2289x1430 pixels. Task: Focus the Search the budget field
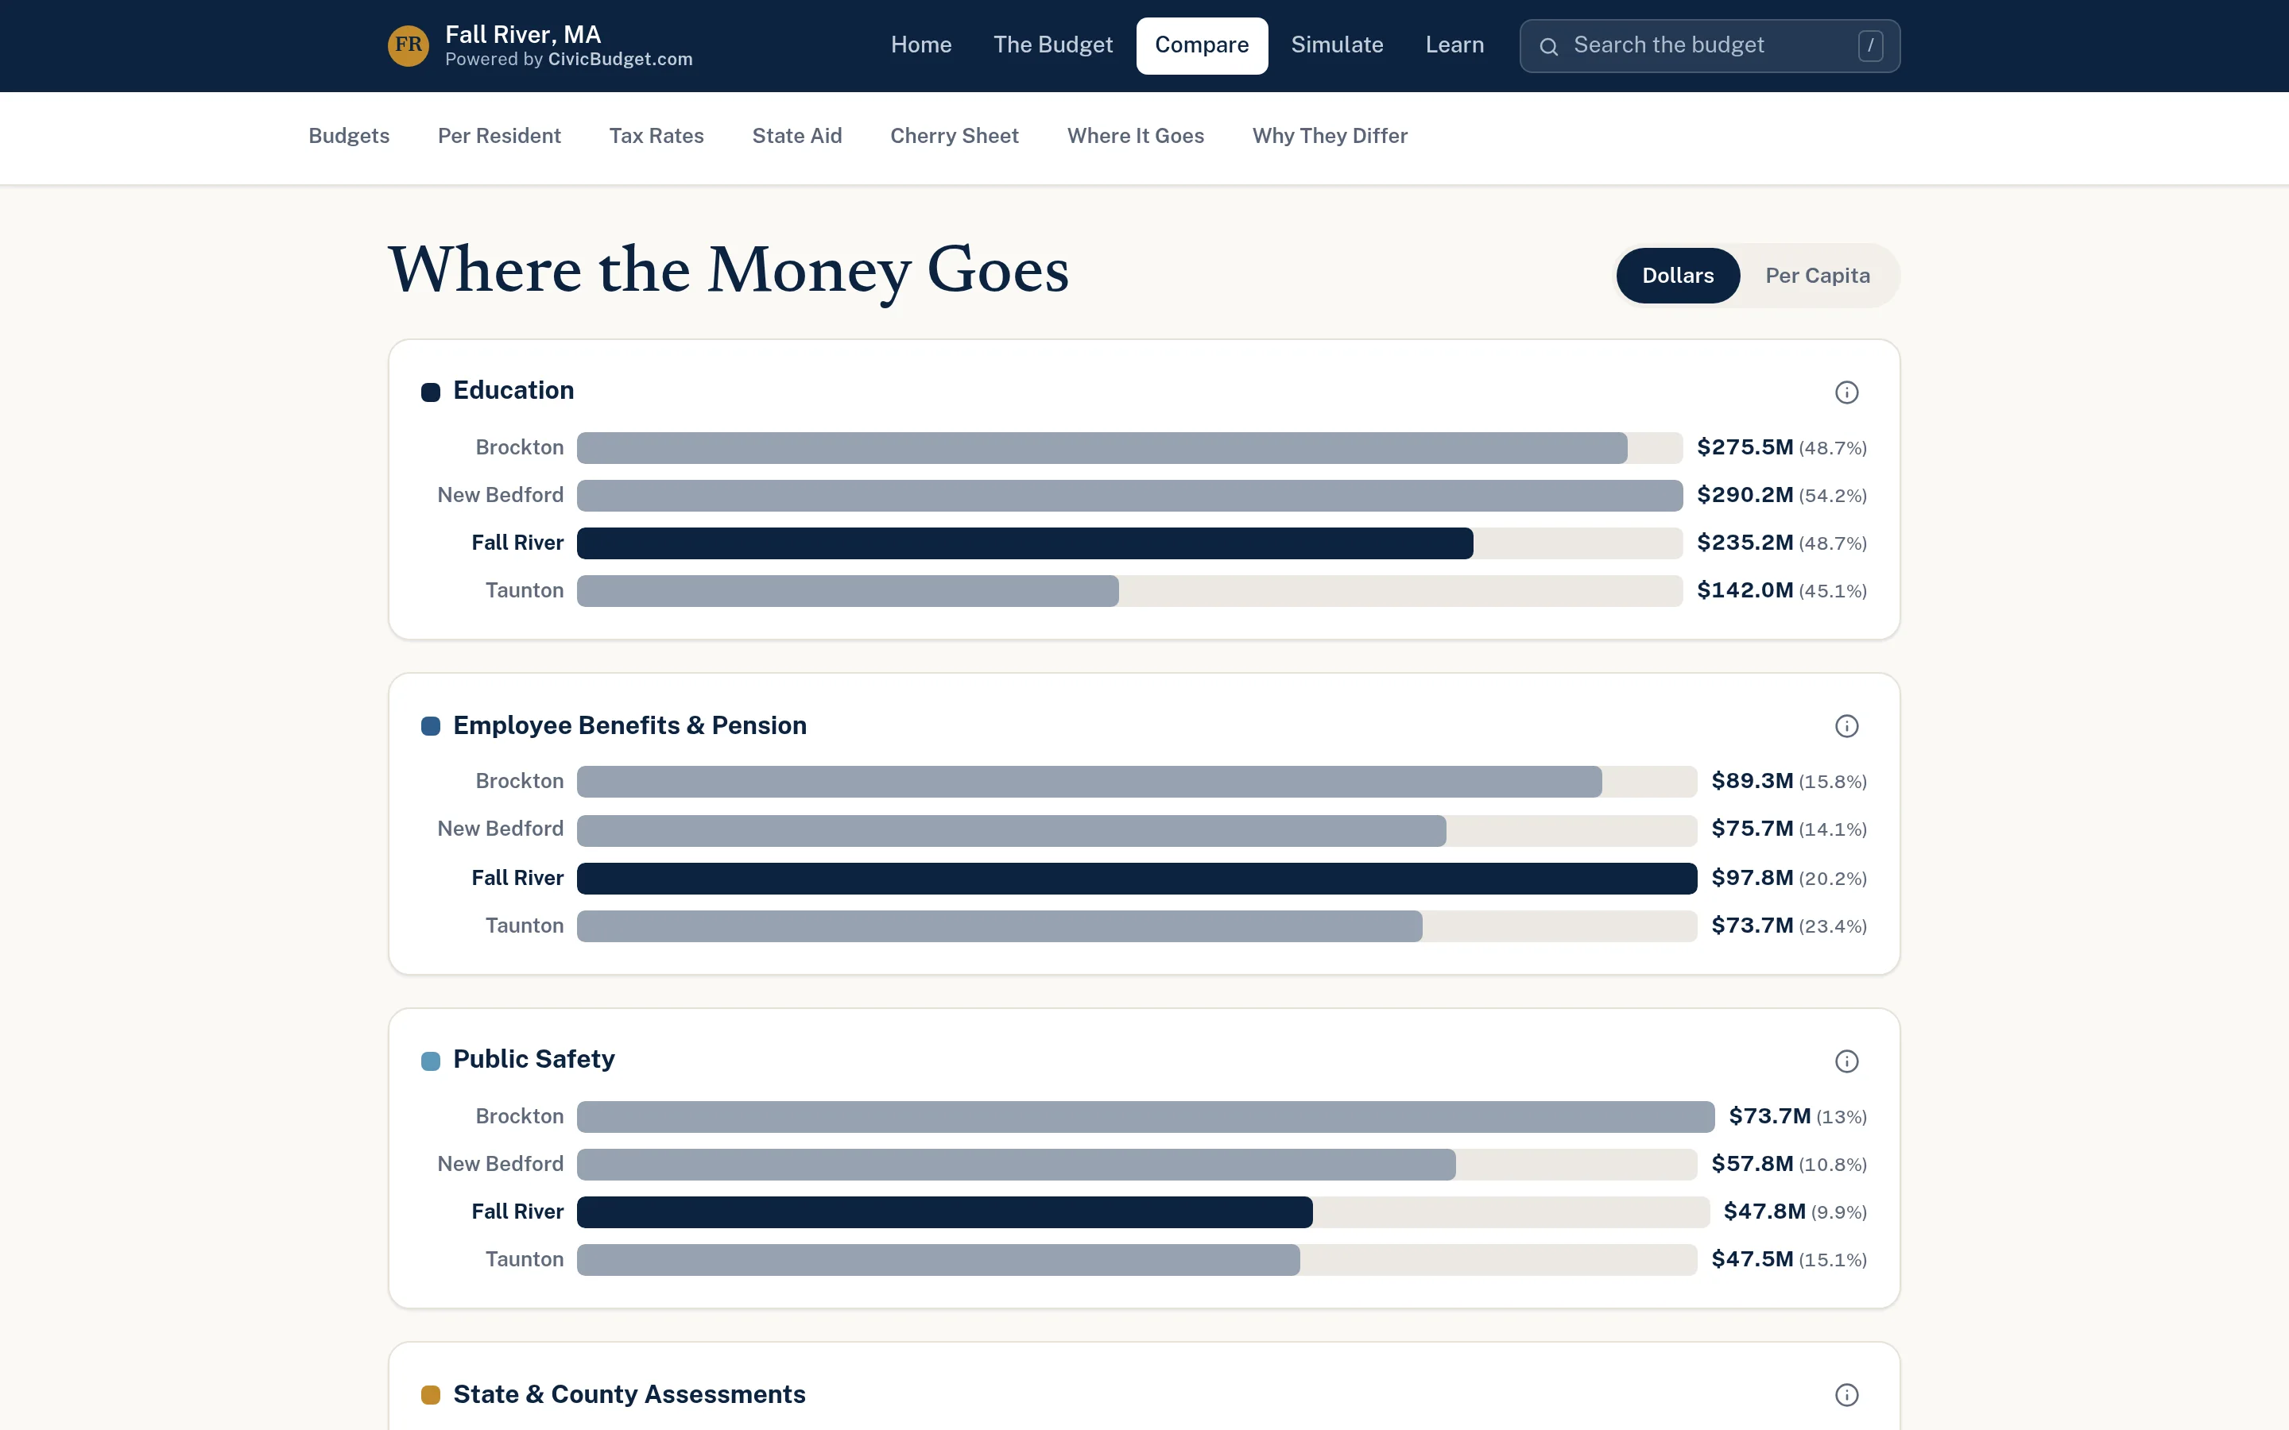click(1709, 45)
